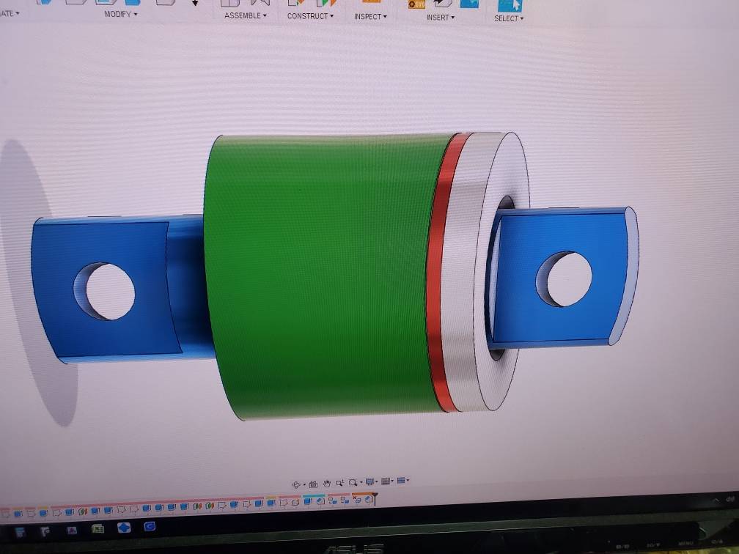
Task: Select the hole in right blue tab
Action: pyautogui.click(x=565, y=279)
